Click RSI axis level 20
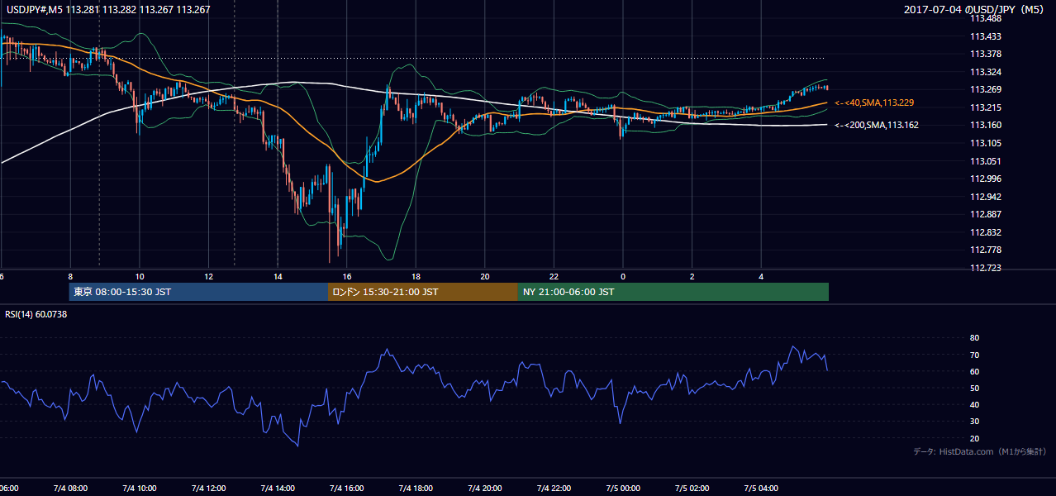 click(x=974, y=438)
